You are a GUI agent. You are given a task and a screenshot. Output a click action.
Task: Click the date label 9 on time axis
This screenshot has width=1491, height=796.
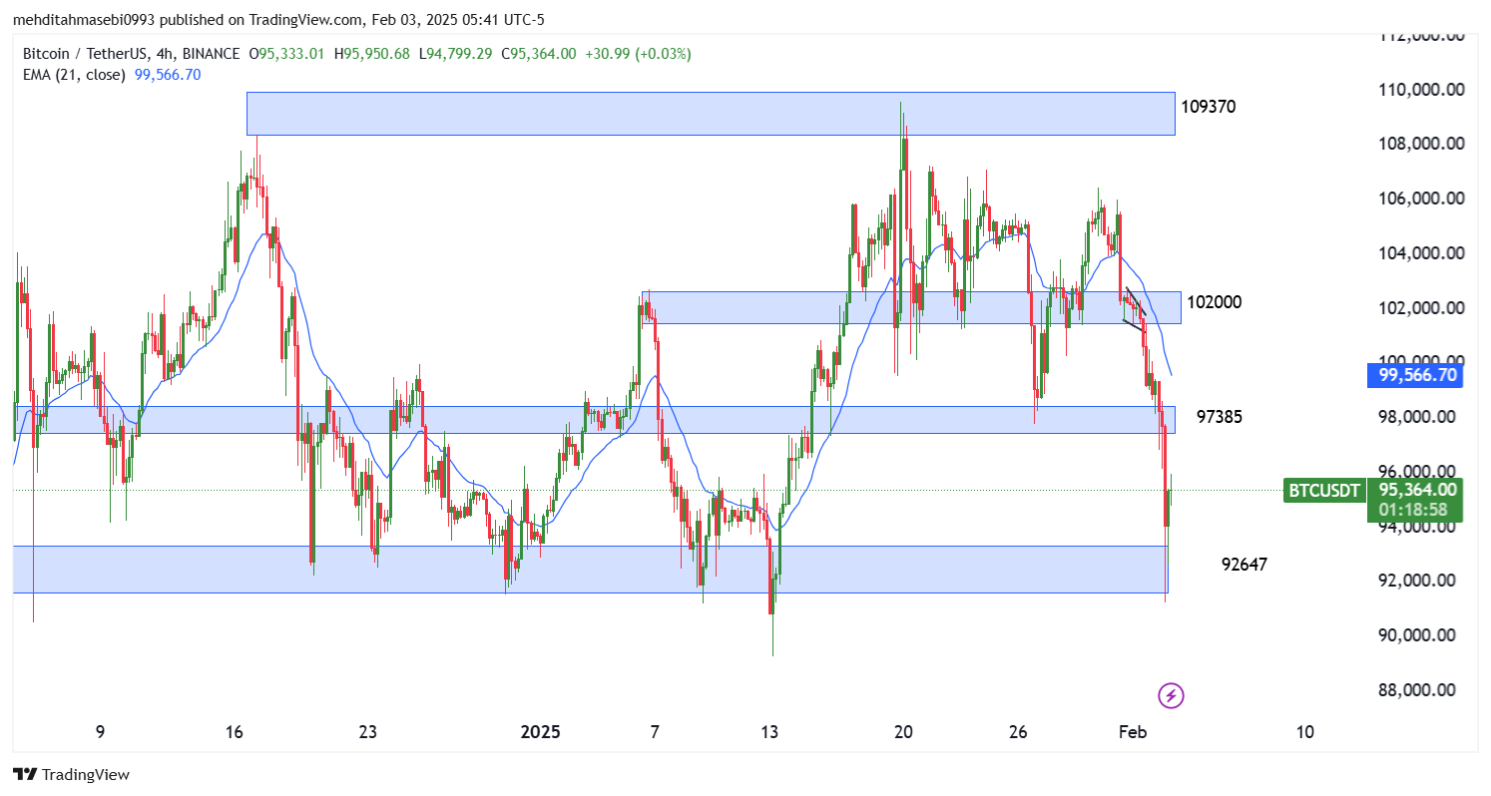pyautogui.click(x=100, y=732)
